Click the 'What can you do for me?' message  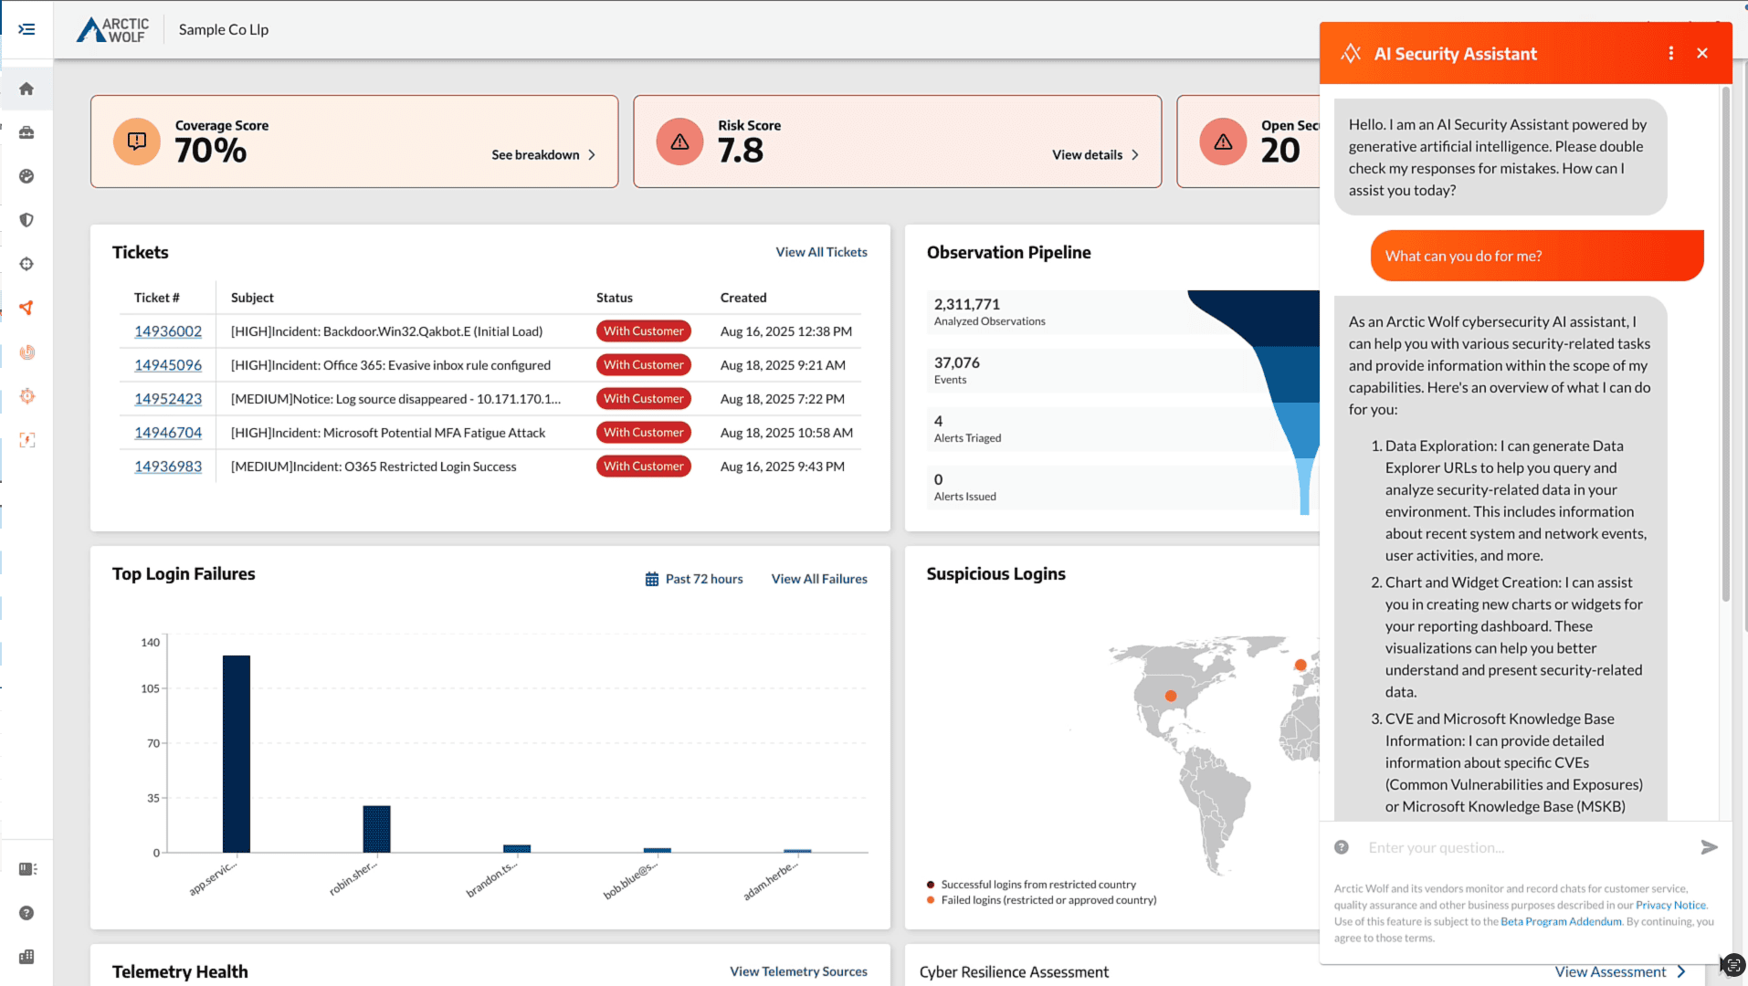(1537, 256)
